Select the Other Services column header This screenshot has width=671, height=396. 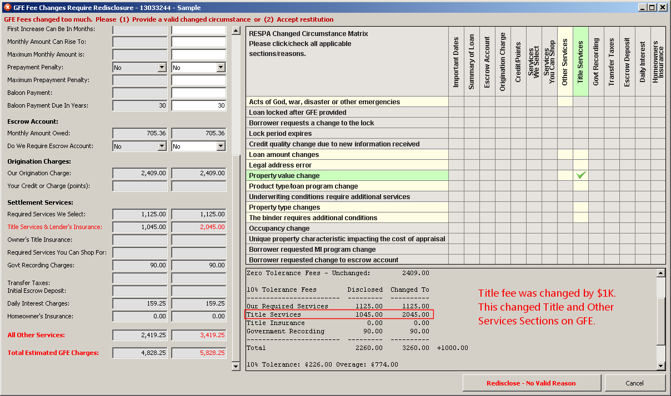pyautogui.click(x=565, y=62)
